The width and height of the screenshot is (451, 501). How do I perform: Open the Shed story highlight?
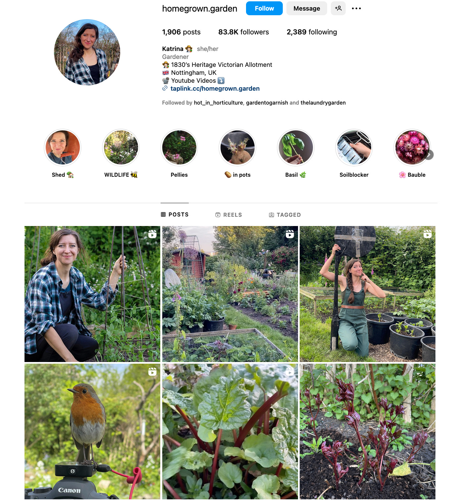coord(63,148)
